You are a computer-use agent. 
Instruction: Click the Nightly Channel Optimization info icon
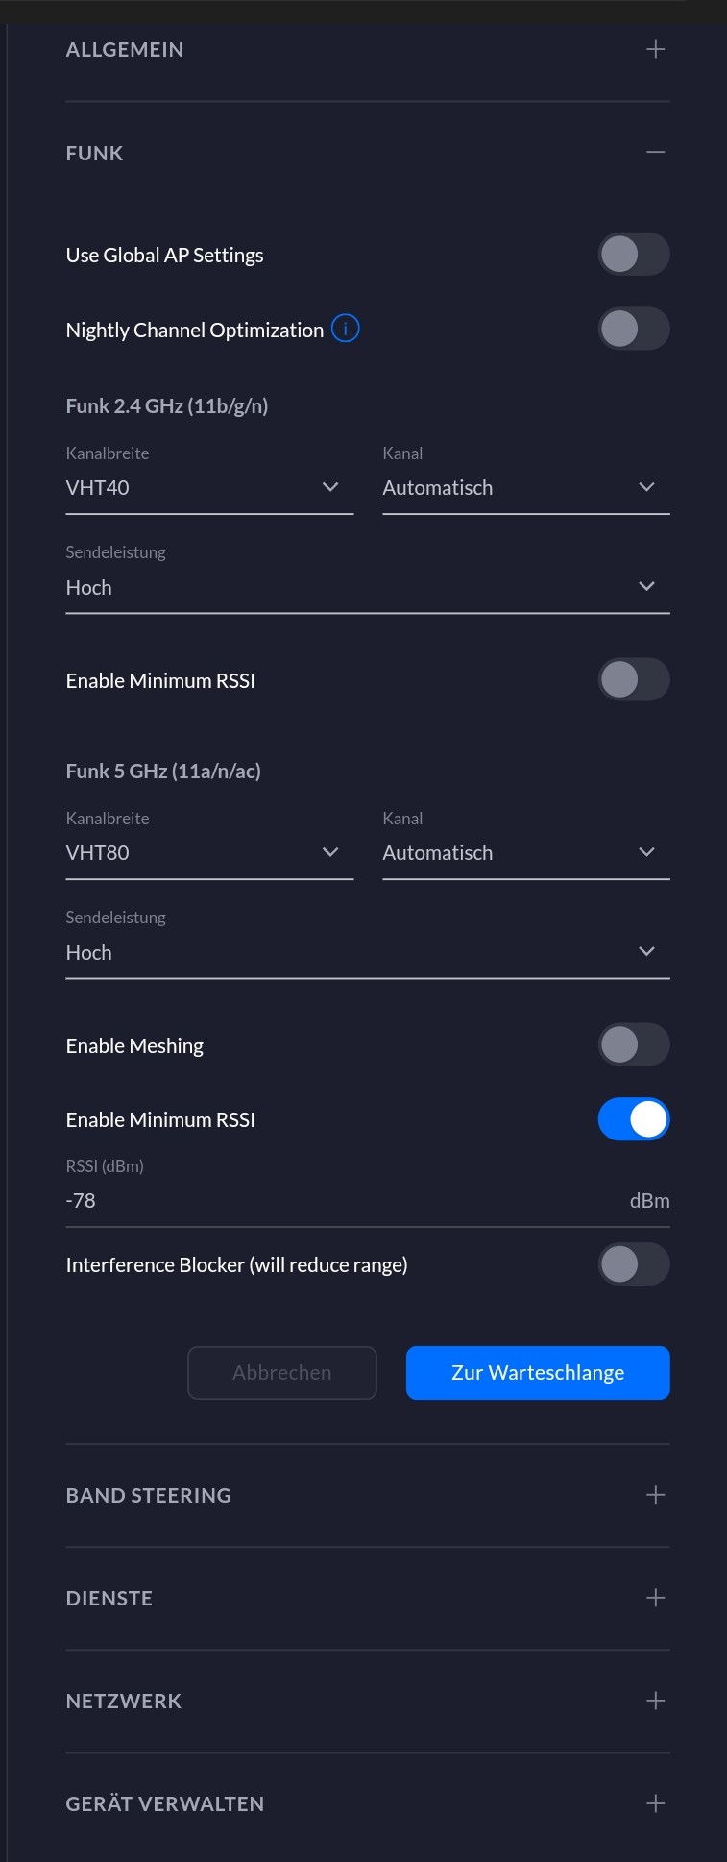click(345, 329)
